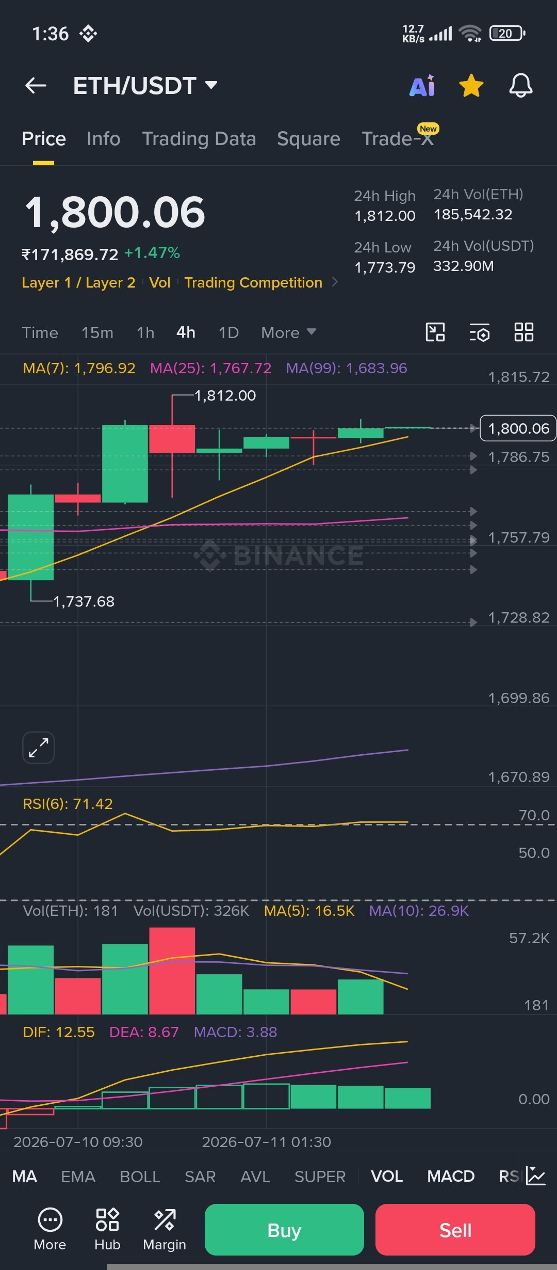Select the Time chart interval
Image resolution: width=557 pixels, height=1270 pixels.
coord(40,332)
